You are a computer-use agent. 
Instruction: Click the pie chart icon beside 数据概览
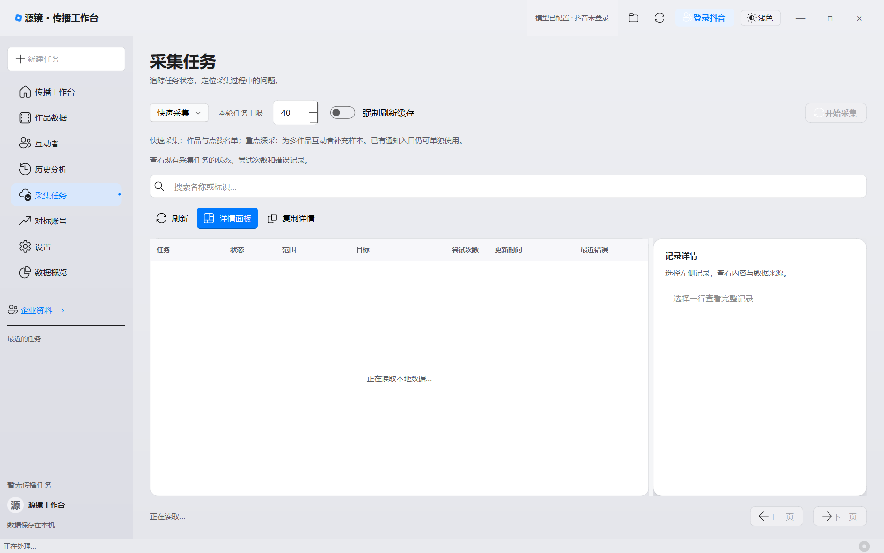pyautogui.click(x=25, y=272)
